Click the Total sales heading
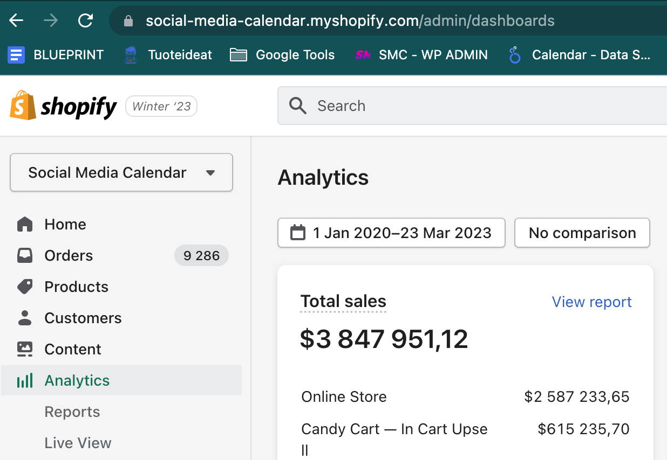Image resolution: width=667 pixels, height=460 pixels. 343,302
